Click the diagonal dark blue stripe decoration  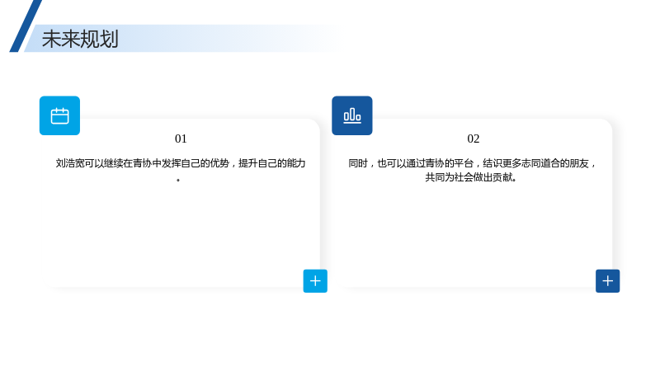click(x=26, y=26)
